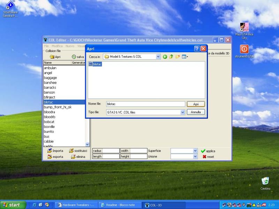279x209 pixels.
Task: Create a new folder in the dialog
Action: click(178, 57)
